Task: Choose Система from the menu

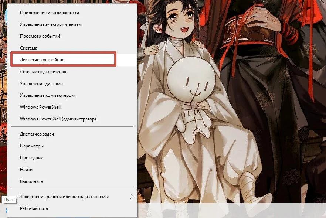Action: click(x=72, y=48)
